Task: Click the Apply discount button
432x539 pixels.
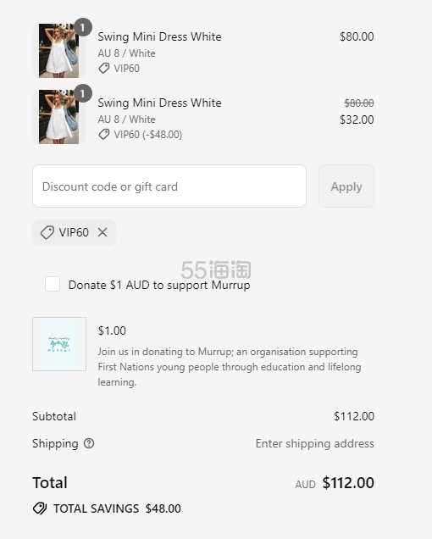Action: (x=346, y=186)
